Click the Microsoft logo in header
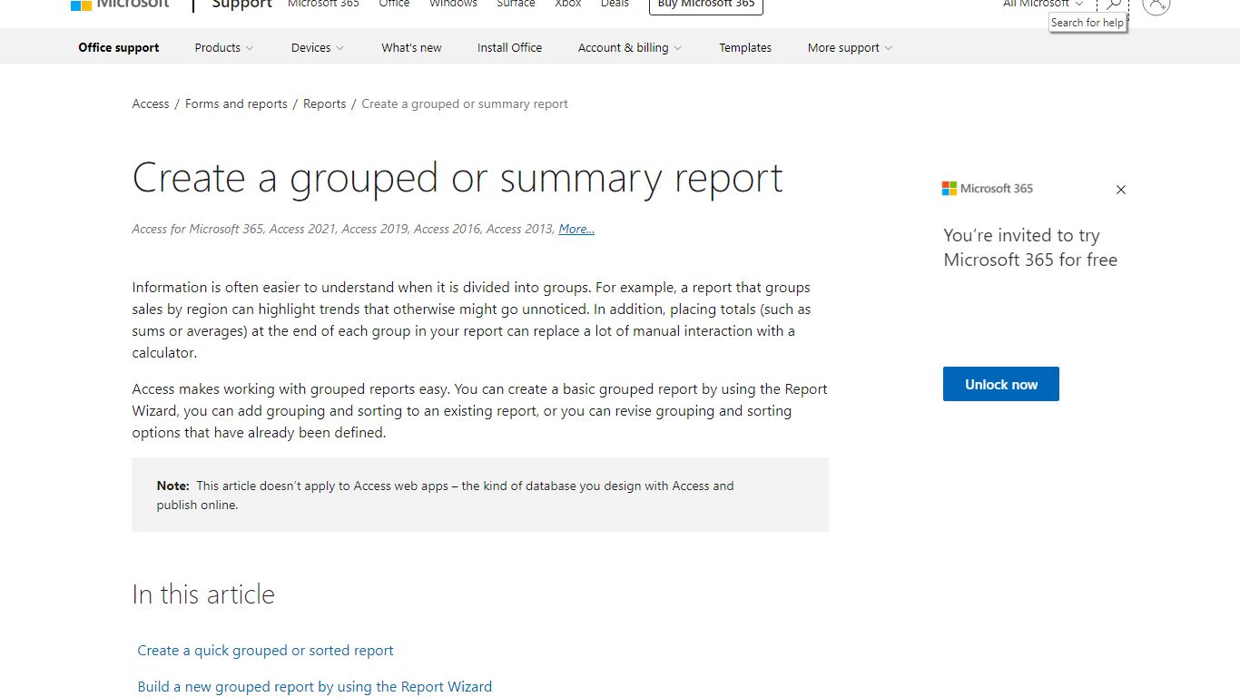The height and width of the screenshot is (697, 1240). pyautogui.click(x=120, y=5)
